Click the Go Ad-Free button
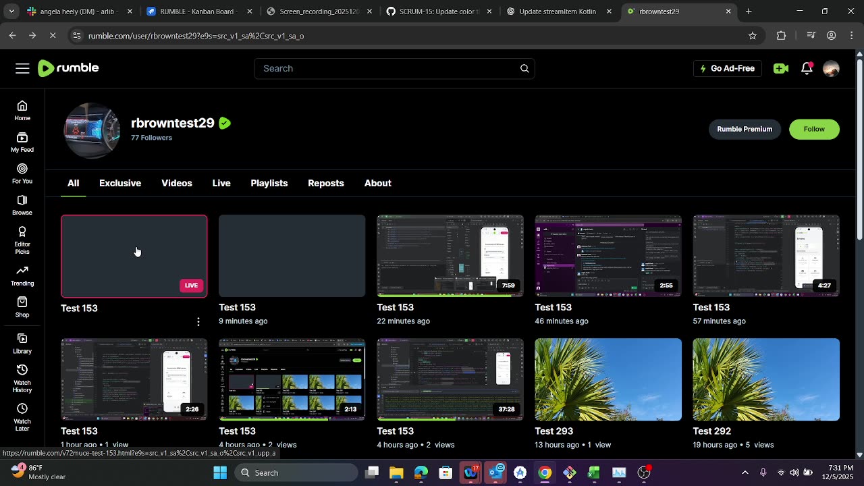 click(727, 68)
